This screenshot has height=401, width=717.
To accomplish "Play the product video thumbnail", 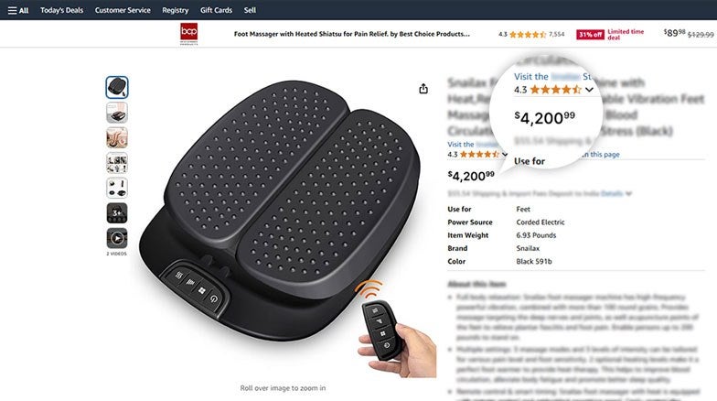I will [117, 238].
